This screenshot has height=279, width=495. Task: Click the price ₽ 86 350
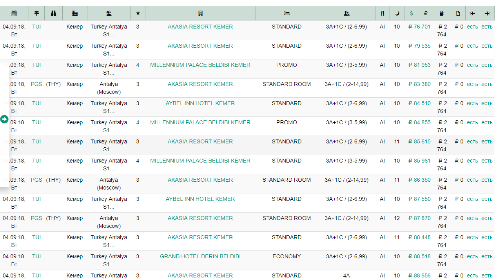[419, 180]
